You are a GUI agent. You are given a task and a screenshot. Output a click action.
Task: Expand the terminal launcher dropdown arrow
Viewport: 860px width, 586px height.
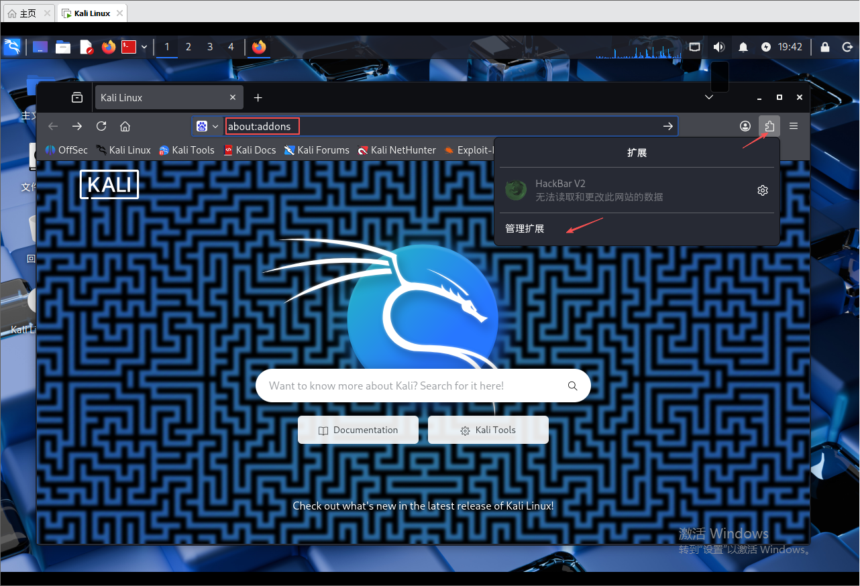coord(144,47)
